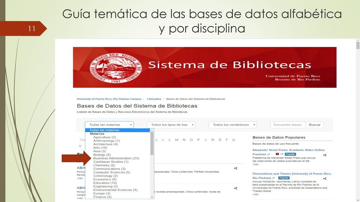
Task: Open the LibGuides breadcrumb link
Action: 154,99
